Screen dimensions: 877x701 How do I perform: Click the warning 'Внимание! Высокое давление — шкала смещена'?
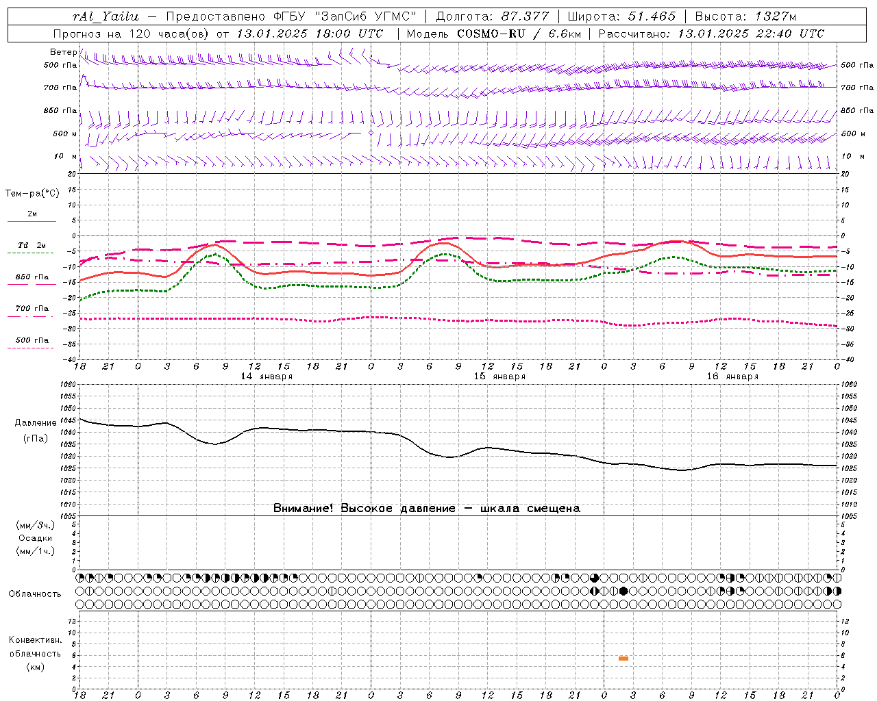click(427, 509)
